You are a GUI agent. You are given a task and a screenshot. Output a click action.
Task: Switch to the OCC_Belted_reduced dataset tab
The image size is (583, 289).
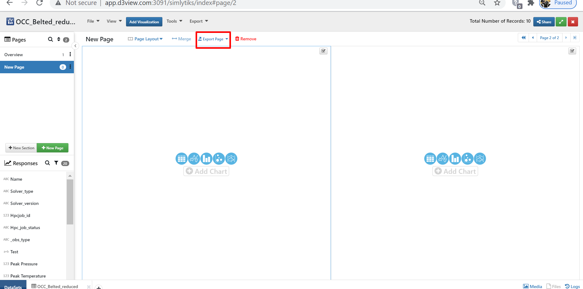[55, 286]
